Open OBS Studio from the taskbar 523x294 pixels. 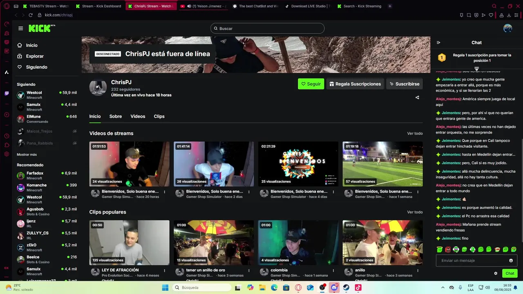322,287
